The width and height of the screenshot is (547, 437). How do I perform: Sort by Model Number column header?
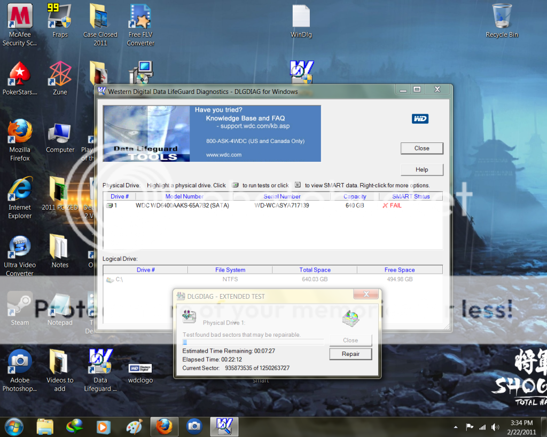pos(184,196)
